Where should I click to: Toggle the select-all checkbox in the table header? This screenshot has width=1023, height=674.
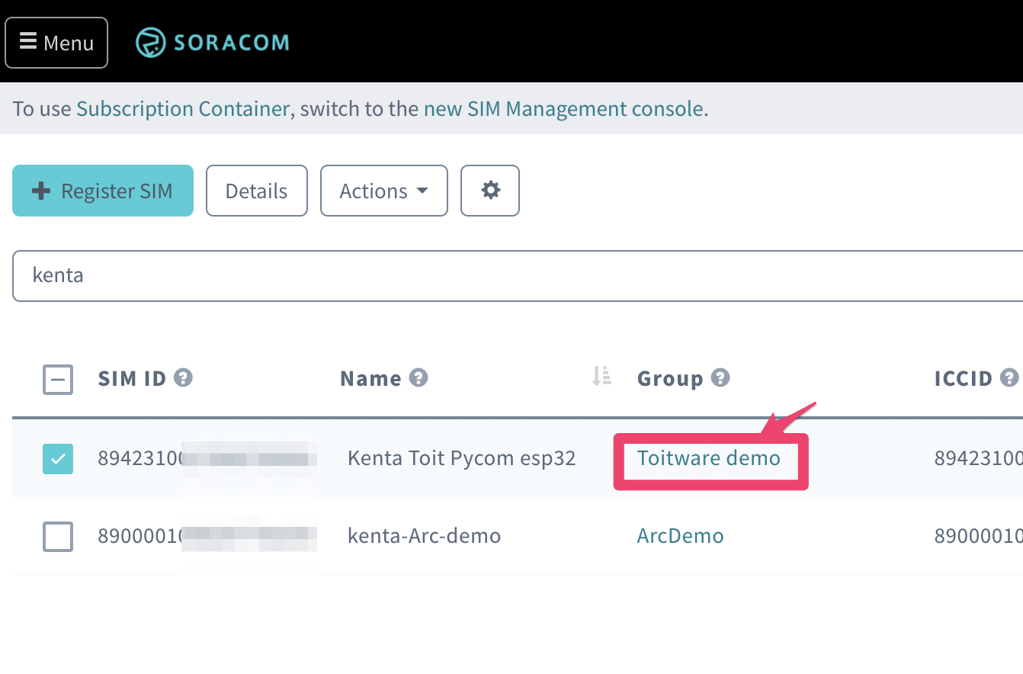pos(58,379)
